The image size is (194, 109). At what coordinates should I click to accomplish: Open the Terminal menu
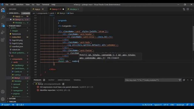pyautogui.click(x=45, y=5)
